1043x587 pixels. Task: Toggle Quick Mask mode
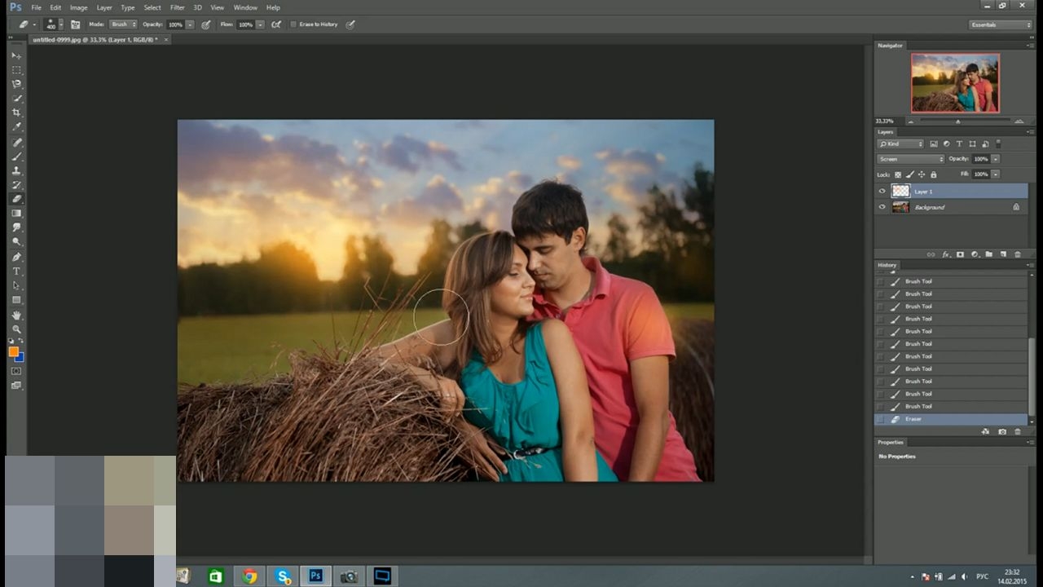point(16,371)
